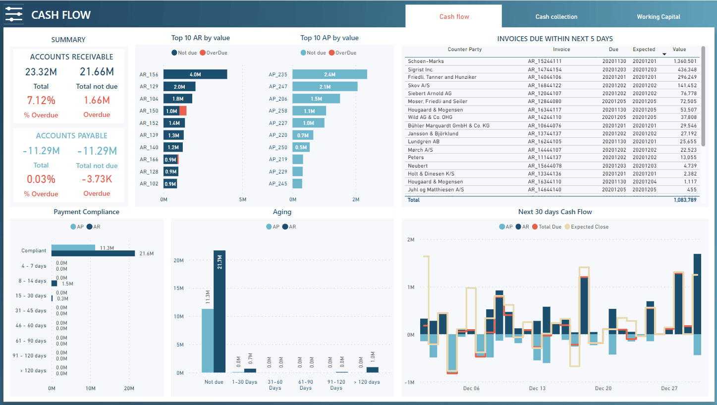Sort the invoices table by Value column header

coord(679,50)
